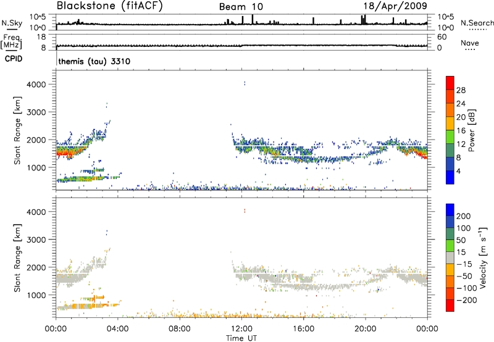Click the '-200' velocity colorbar value

click(x=466, y=300)
